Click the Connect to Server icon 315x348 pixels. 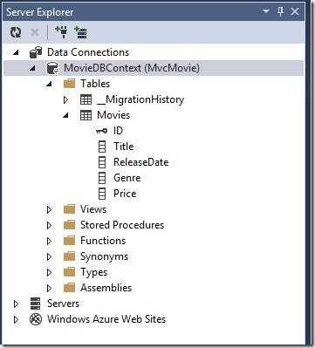tap(80, 32)
